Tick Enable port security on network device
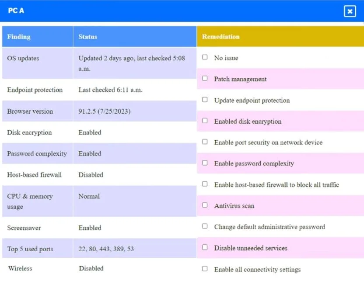The width and height of the screenshot is (364, 288). [x=204, y=142]
